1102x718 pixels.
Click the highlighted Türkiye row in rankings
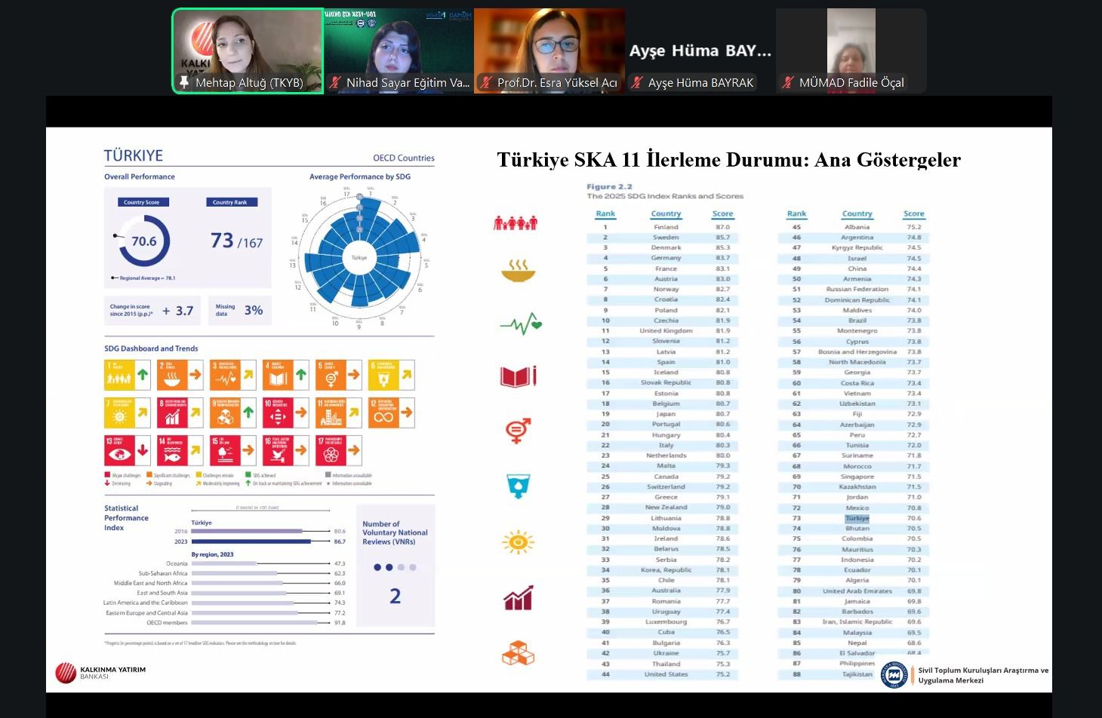[x=857, y=518]
